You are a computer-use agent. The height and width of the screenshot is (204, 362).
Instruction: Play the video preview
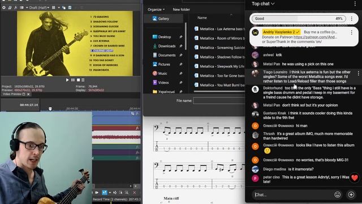[x=67, y=80]
